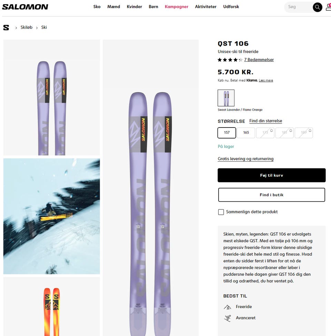Select size 165
Image resolution: width=331 pixels, height=336 pixels.
(246, 133)
